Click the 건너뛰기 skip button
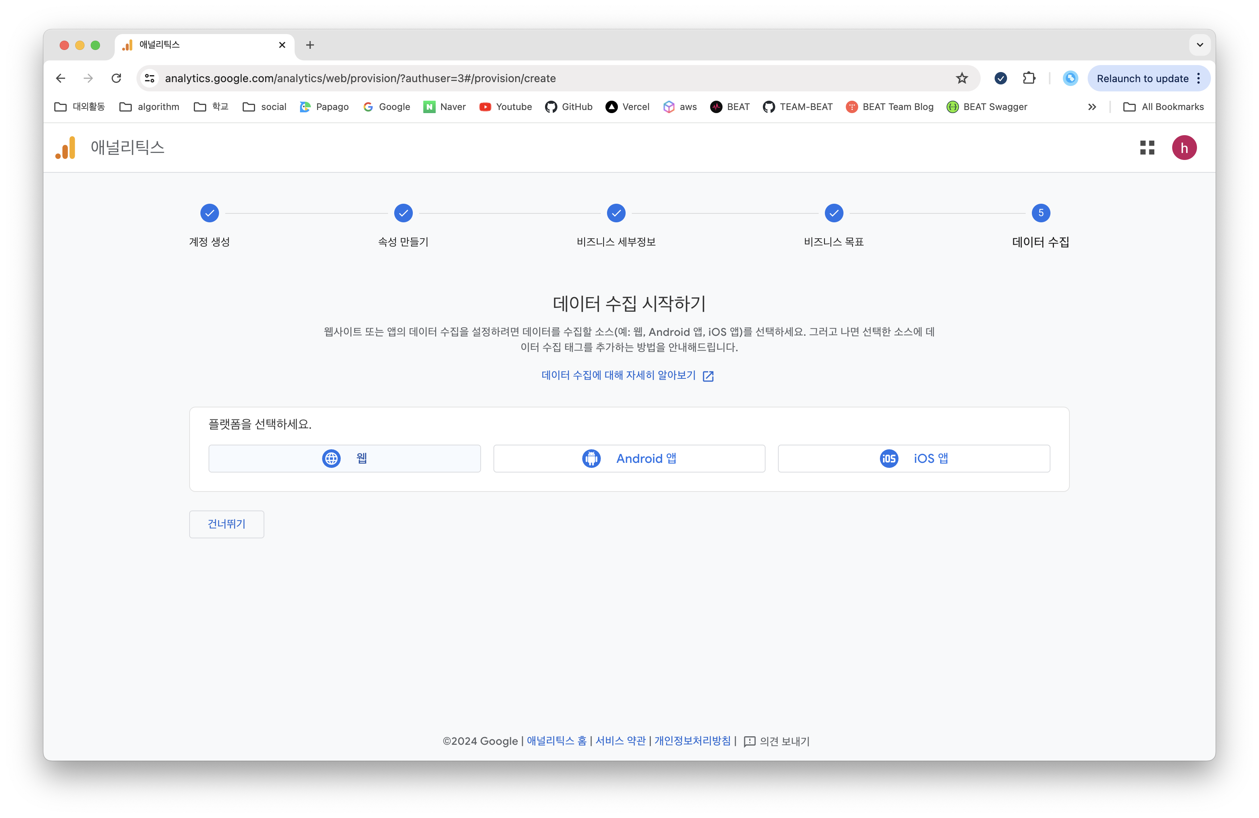The width and height of the screenshot is (1259, 818). (226, 524)
